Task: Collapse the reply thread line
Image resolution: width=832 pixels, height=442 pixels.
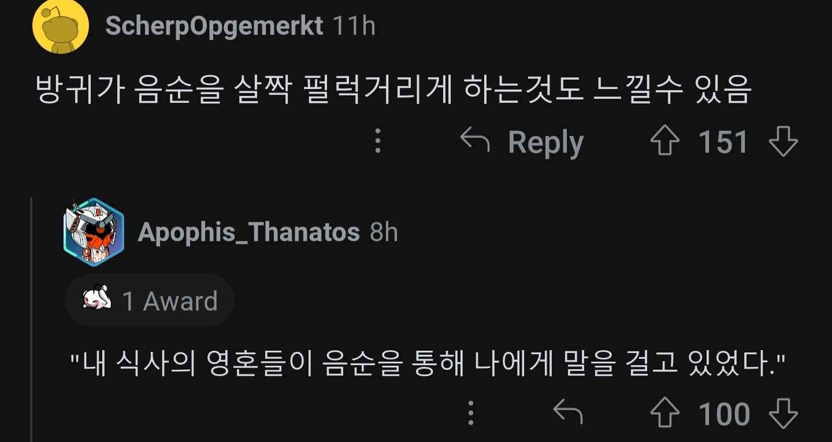Action: click(x=31, y=318)
